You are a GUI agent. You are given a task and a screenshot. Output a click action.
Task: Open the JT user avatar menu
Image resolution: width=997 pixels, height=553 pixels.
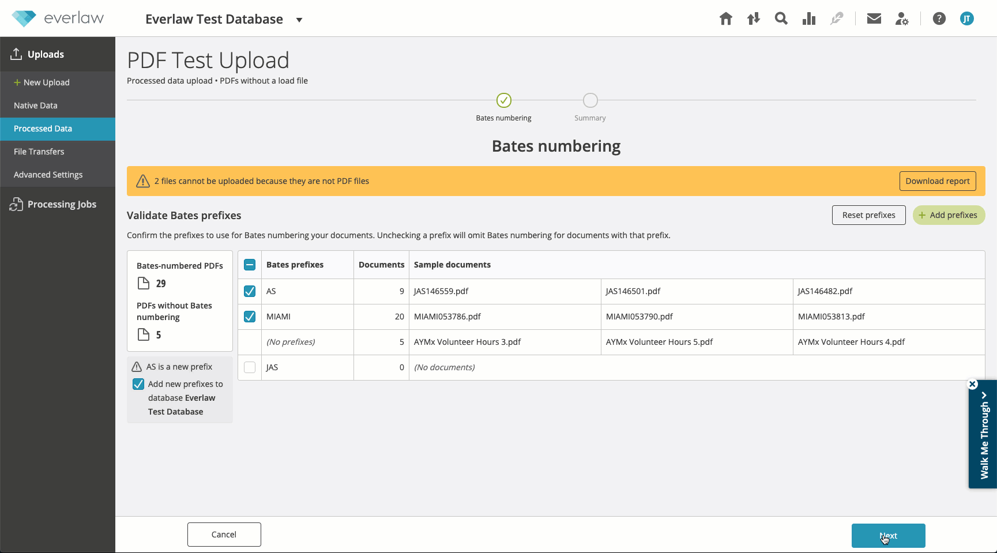click(967, 19)
